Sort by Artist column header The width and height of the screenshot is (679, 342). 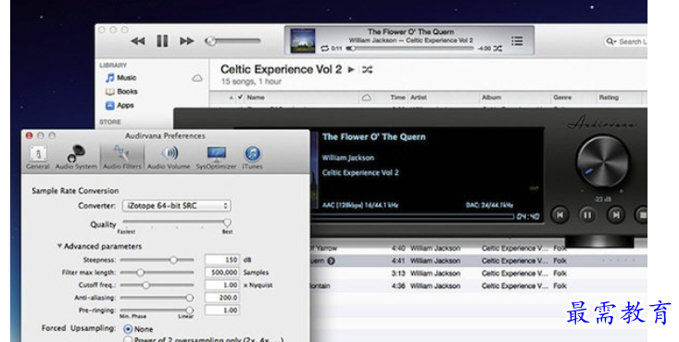click(x=419, y=97)
